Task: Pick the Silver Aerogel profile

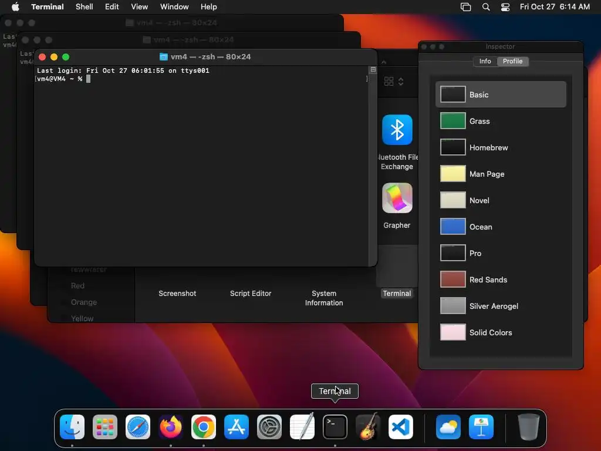Action: click(501, 306)
